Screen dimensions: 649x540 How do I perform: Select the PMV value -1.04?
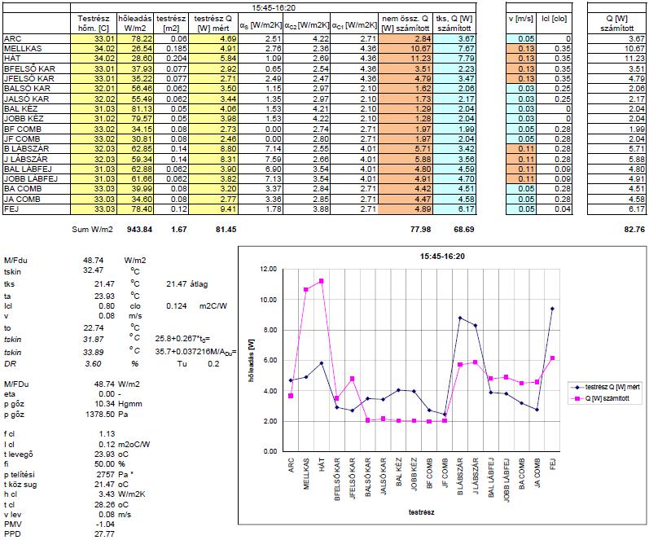point(106,525)
